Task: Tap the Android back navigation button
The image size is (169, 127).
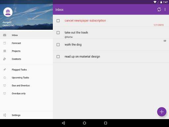Action: [63, 123]
